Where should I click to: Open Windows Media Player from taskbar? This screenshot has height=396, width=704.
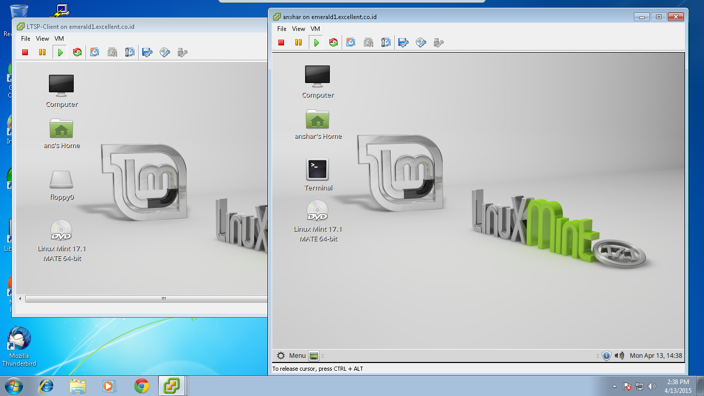tap(110, 386)
